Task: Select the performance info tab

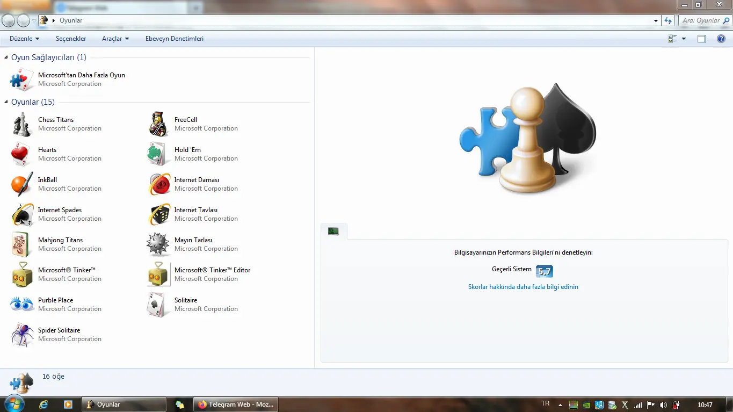Action: point(333,231)
